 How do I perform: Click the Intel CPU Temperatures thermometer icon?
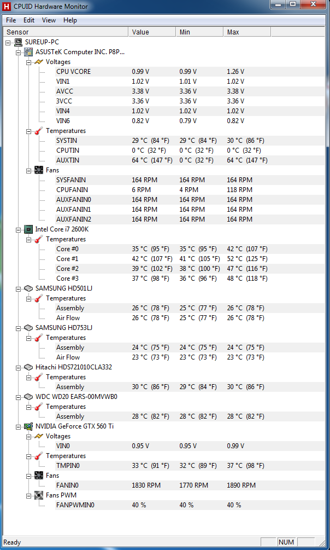point(39,239)
